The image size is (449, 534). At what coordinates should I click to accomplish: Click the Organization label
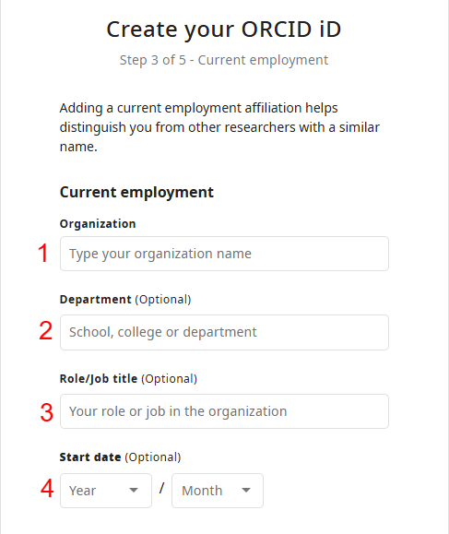coord(98,224)
